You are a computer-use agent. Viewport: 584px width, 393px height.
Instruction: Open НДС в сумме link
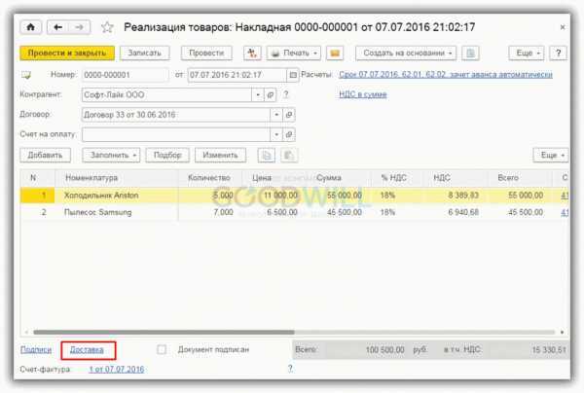[363, 94]
